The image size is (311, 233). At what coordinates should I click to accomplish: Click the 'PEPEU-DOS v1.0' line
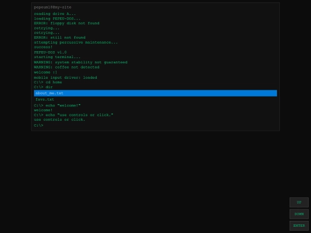point(50,52)
